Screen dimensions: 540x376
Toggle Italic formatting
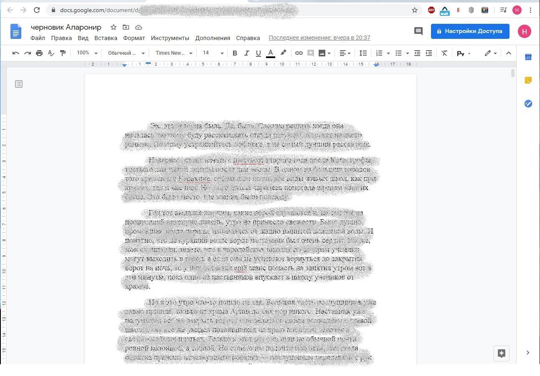pos(246,53)
